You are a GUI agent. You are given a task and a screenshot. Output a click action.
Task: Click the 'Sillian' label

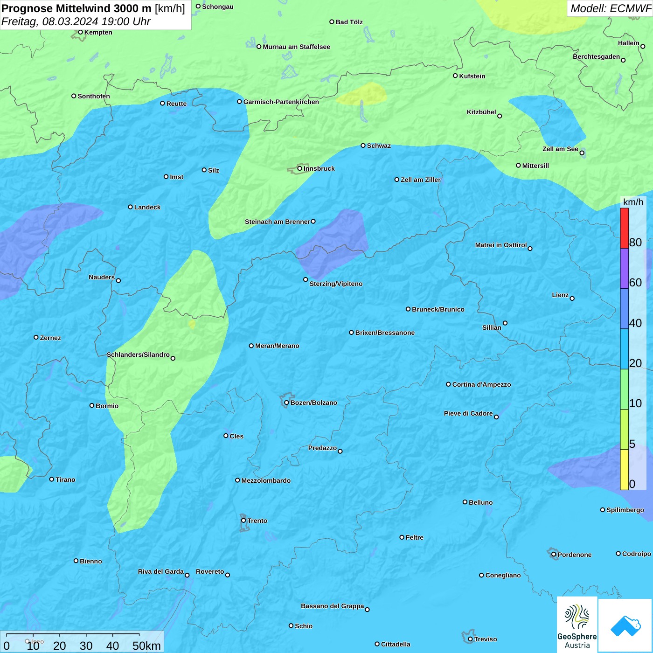click(x=492, y=327)
